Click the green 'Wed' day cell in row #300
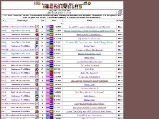This screenshot has height=119, width=159. 51,31
